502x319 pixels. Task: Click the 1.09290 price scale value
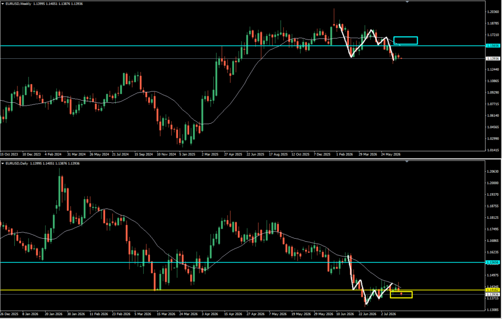(x=493, y=92)
